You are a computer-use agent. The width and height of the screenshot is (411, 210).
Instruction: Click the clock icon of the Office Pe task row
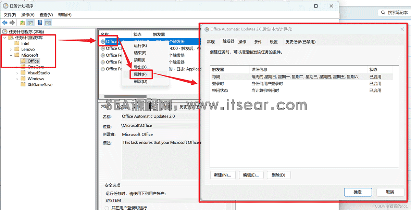pyautogui.click(x=103, y=69)
